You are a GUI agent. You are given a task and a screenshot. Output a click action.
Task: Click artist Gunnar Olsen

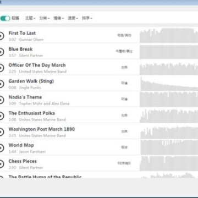click(x=31, y=40)
